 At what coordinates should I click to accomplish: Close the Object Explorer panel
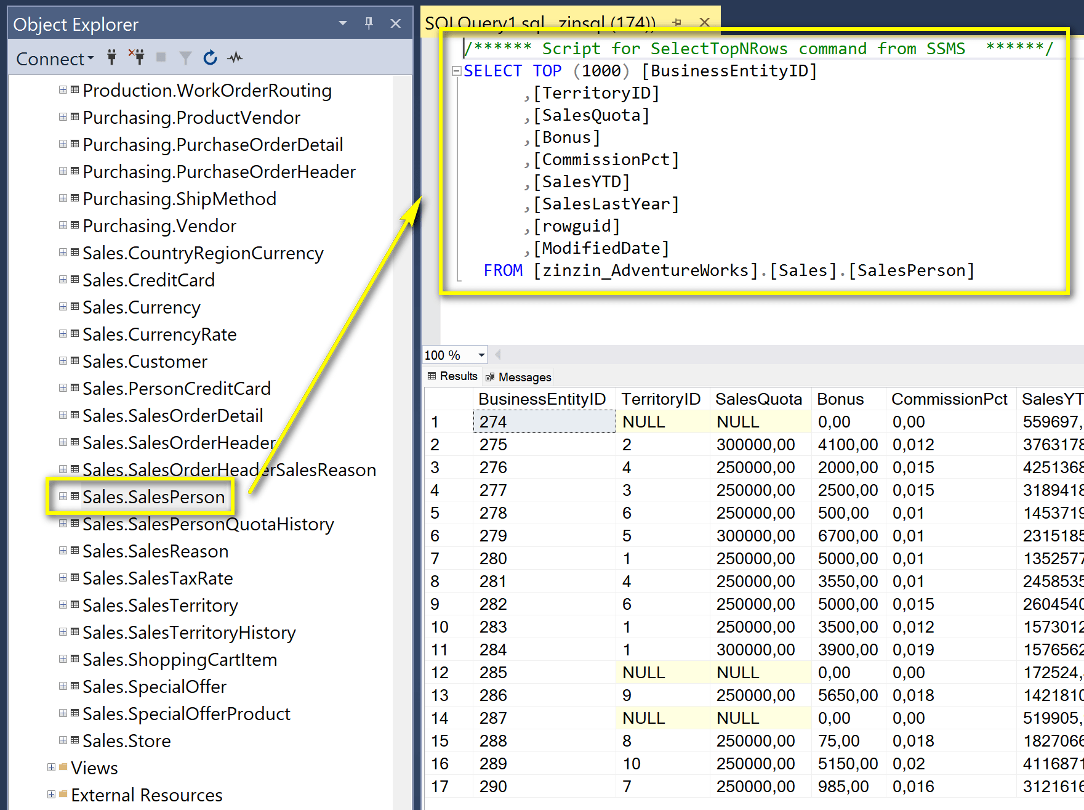tap(396, 23)
